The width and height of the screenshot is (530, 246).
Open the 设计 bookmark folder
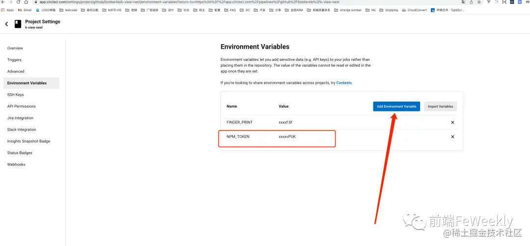tap(168, 10)
